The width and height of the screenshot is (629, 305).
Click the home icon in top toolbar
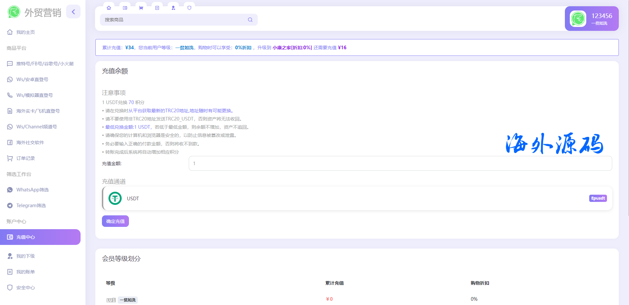pos(109,8)
